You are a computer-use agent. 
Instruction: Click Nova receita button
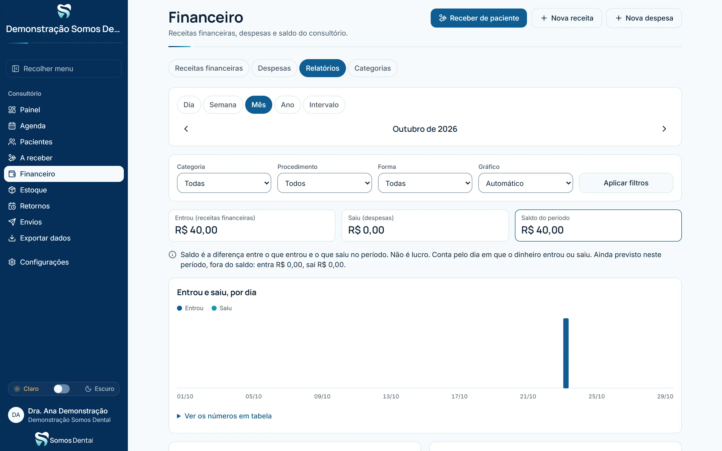tap(567, 18)
